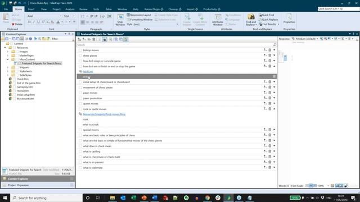360x202 pixels.
Task: Click the micro content Search field
Action: tap(174, 45)
